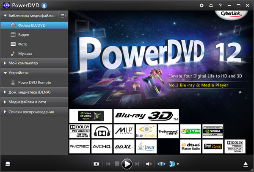
Task: Click the picture icon beside Фото
Action: (13, 44)
